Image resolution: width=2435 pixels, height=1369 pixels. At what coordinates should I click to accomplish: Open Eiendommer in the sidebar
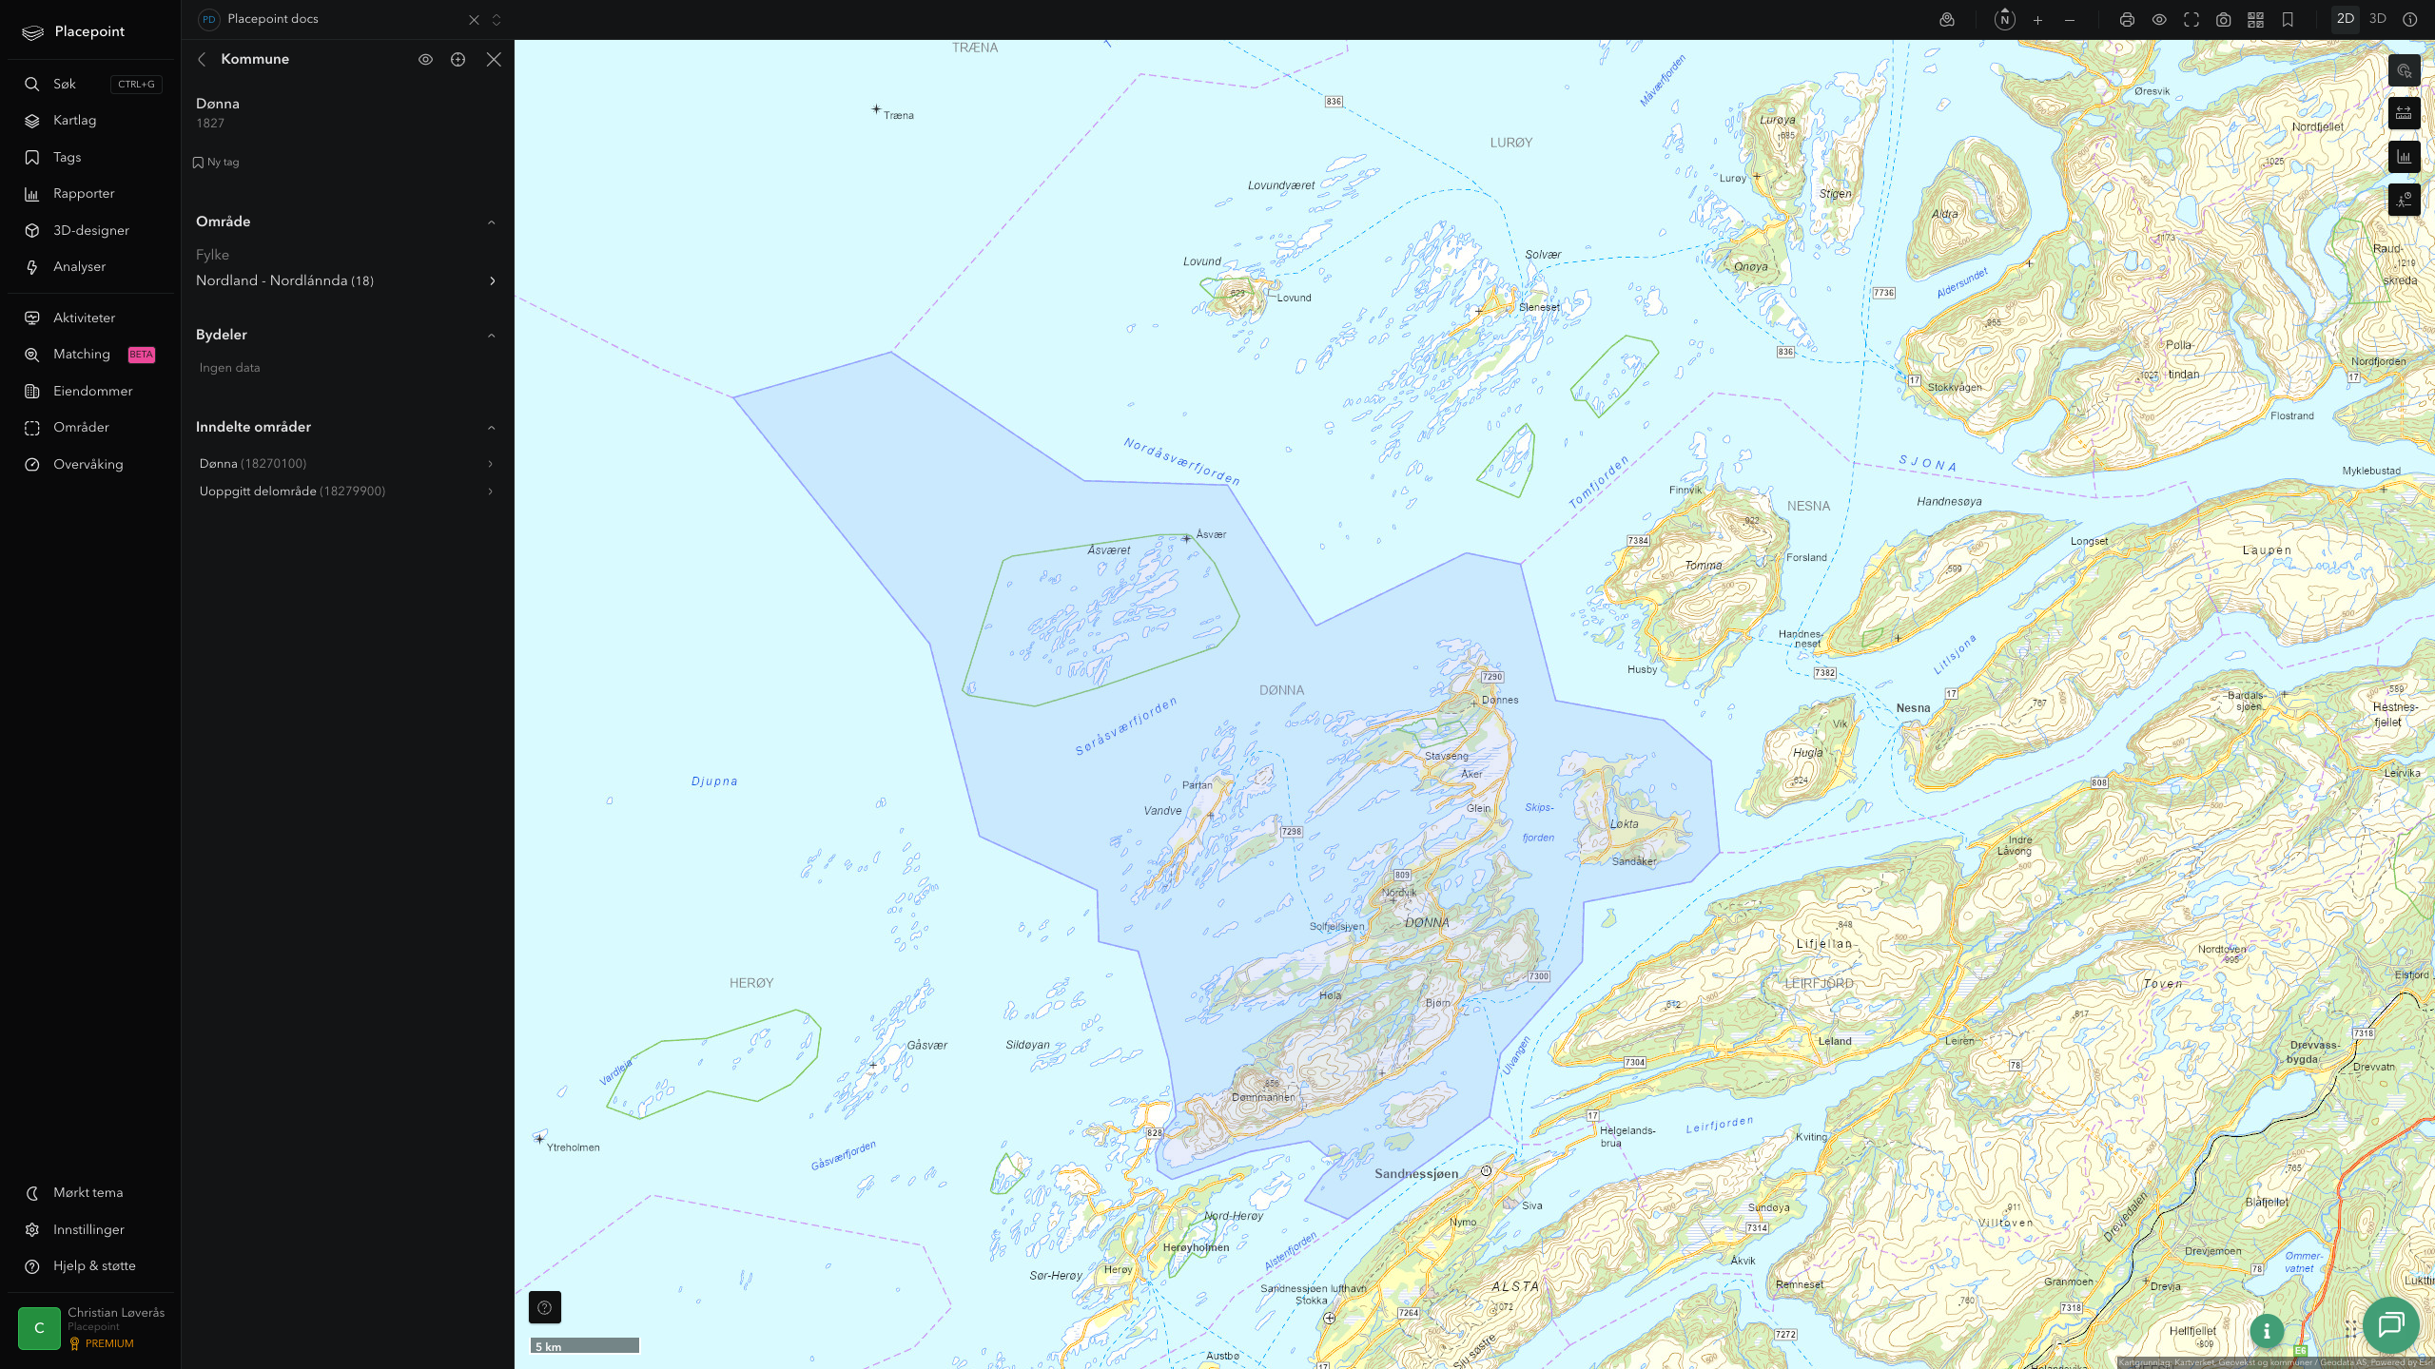coord(90,392)
